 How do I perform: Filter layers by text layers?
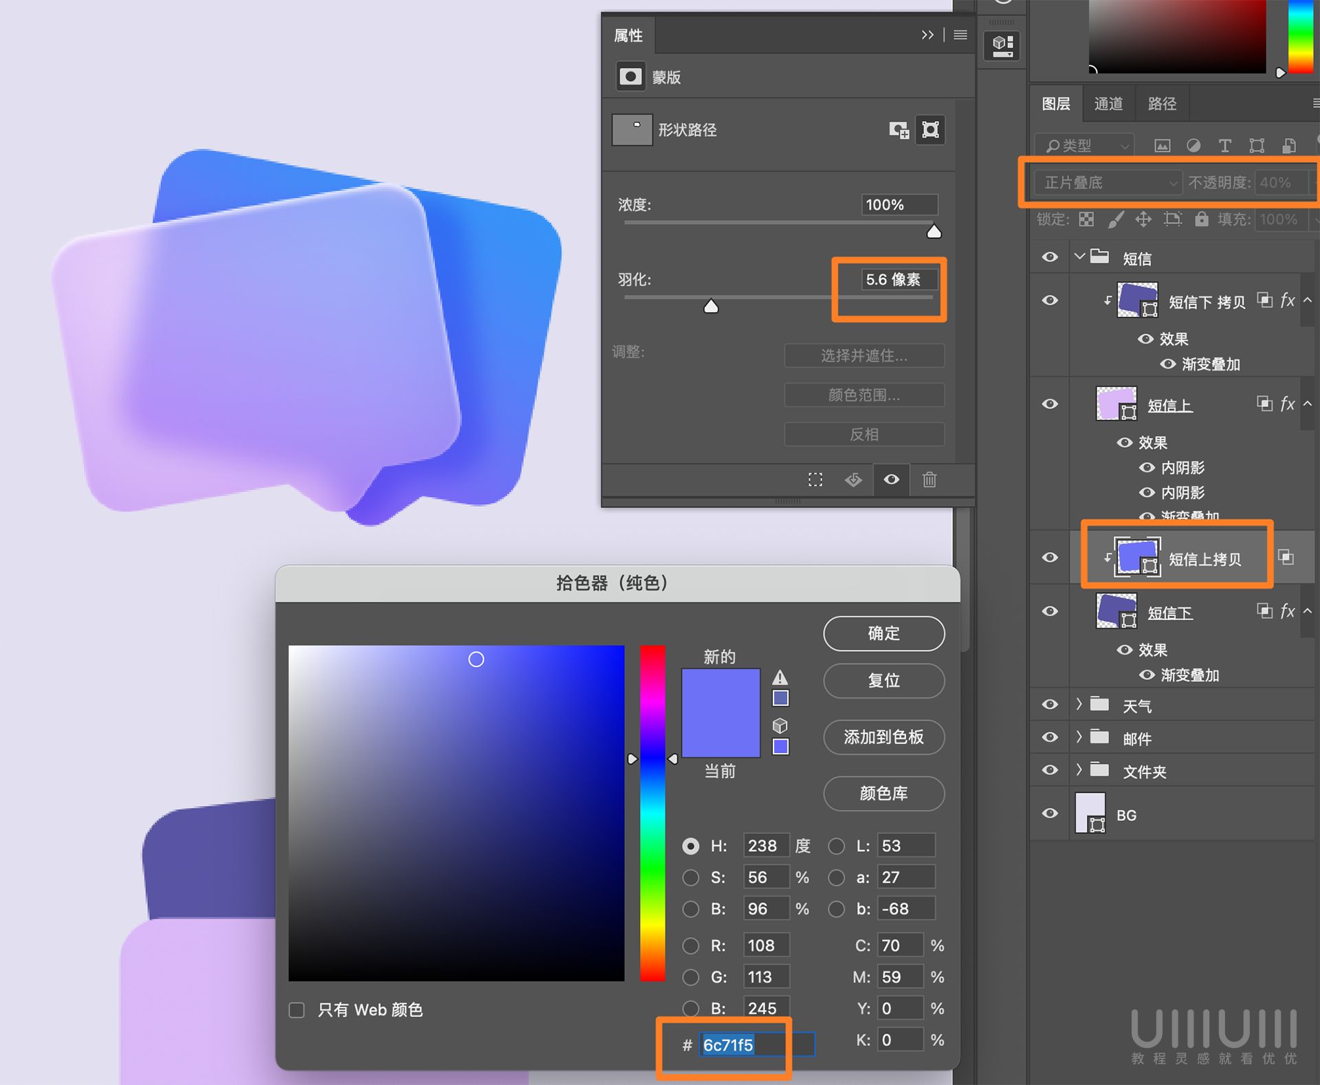click(1225, 145)
